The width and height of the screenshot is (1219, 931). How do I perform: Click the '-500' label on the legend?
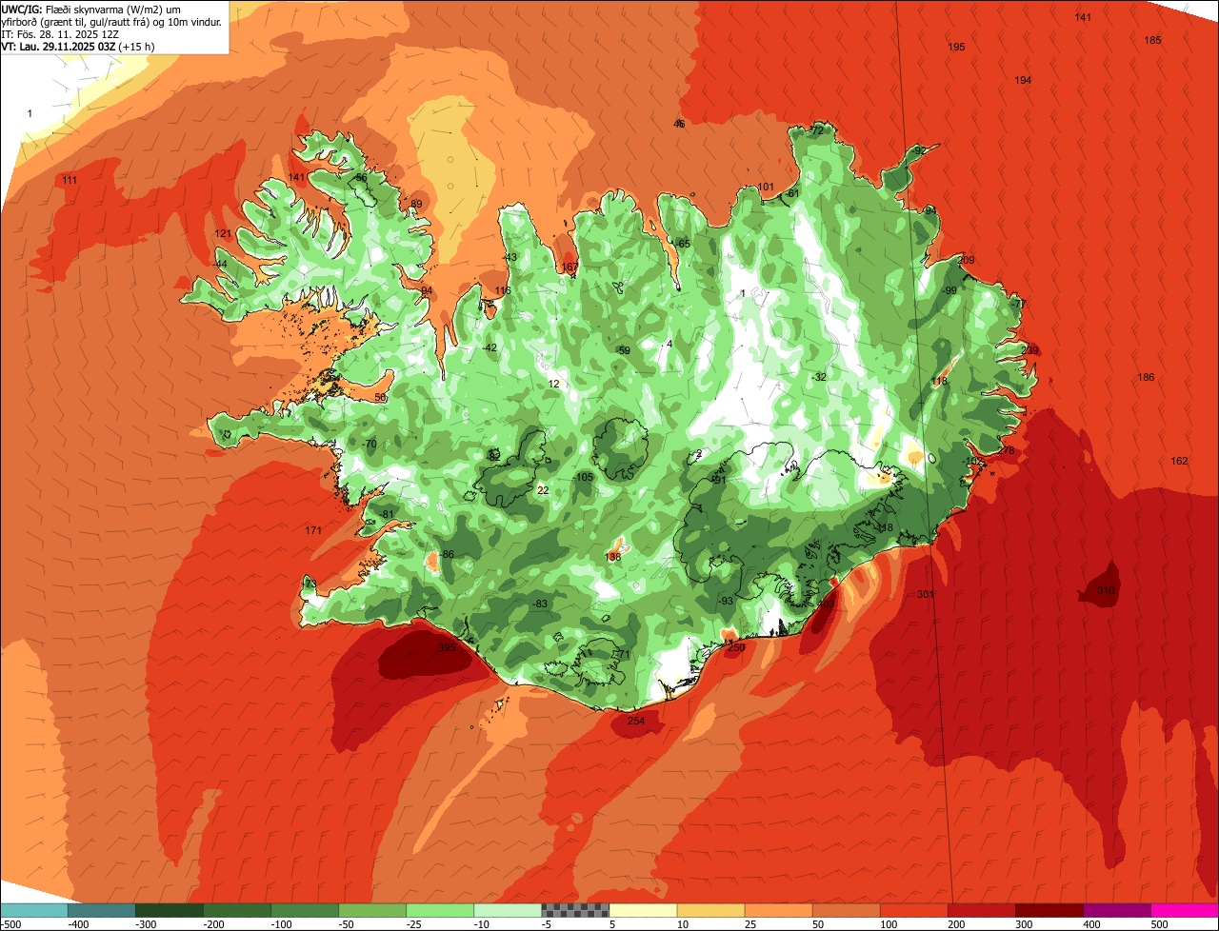pyautogui.click(x=10, y=924)
